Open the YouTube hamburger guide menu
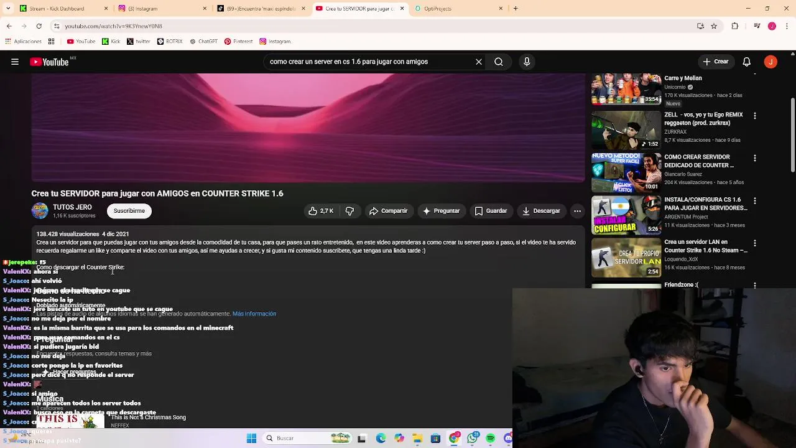The width and height of the screenshot is (796, 448). (15, 62)
